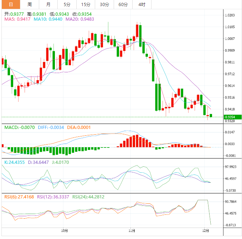The height and width of the screenshot is (239, 242).
Task: Click the D:34.6447 indicator label
Action: [38, 162]
